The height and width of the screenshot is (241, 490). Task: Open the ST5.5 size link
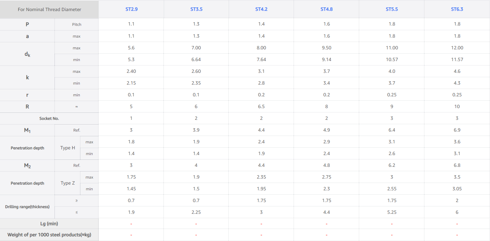tap(392, 9)
